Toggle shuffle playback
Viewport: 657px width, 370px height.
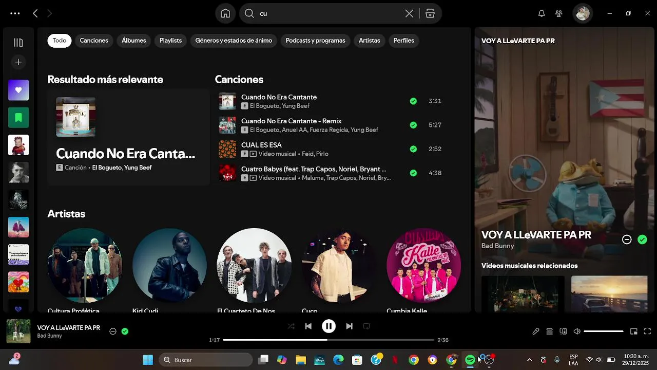291,326
